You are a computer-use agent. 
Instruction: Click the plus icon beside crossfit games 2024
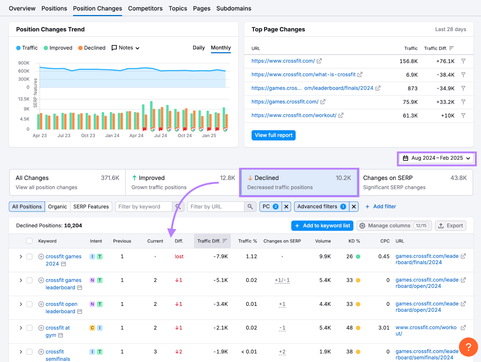pyautogui.click(x=41, y=256)
